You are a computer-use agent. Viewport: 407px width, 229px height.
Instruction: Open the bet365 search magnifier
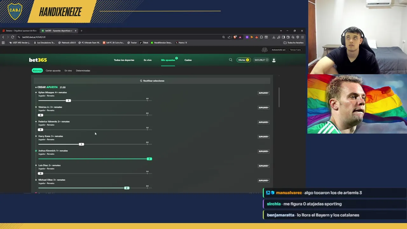point(231,60)
